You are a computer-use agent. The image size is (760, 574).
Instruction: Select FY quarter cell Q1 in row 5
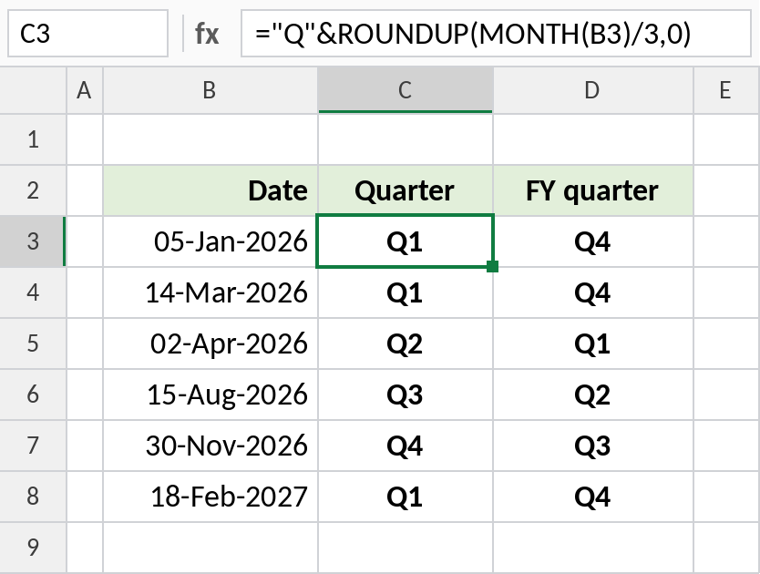pos(593,343)
